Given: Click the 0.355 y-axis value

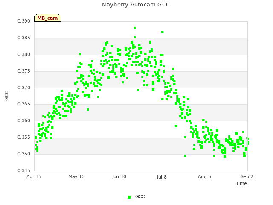Looking at the screenshot, I should [x=24, y=138].
